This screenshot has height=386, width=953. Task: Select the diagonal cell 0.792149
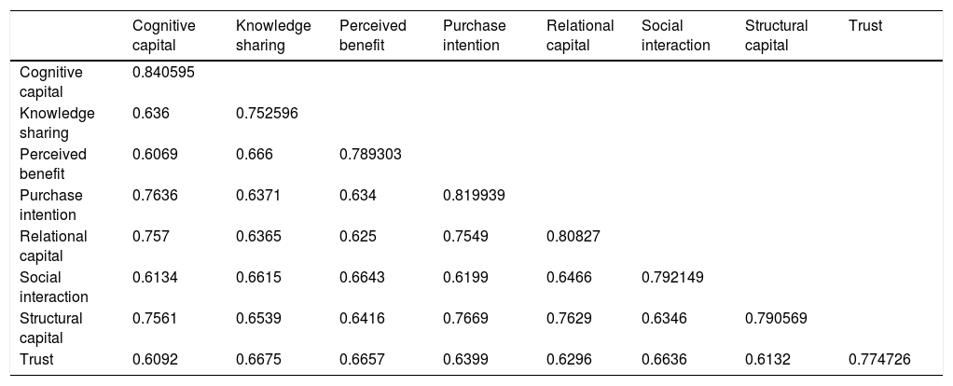pos(674,278)
